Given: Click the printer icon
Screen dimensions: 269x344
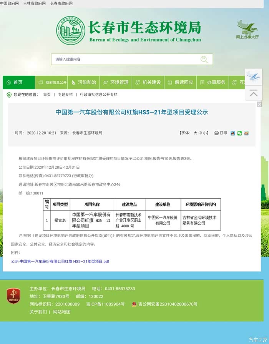Looking at the screenshot, I should coord(216,133).
